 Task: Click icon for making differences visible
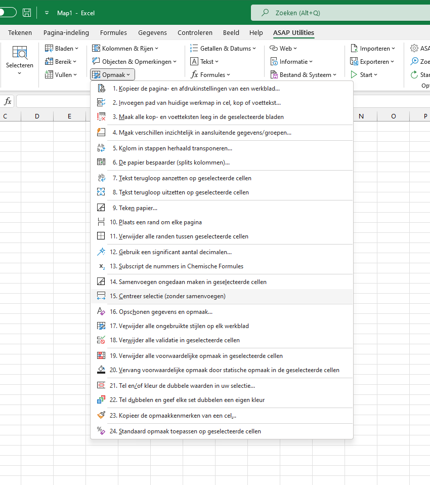point(101,133)
